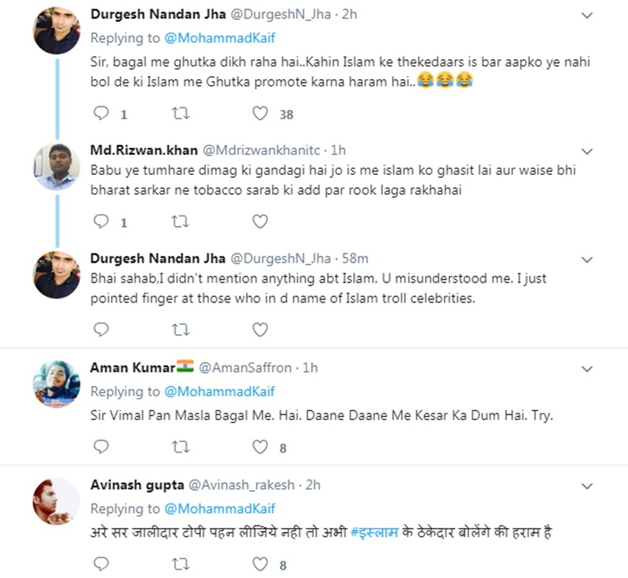Click the #इस्लाम hashtag link

coord(377,532)
